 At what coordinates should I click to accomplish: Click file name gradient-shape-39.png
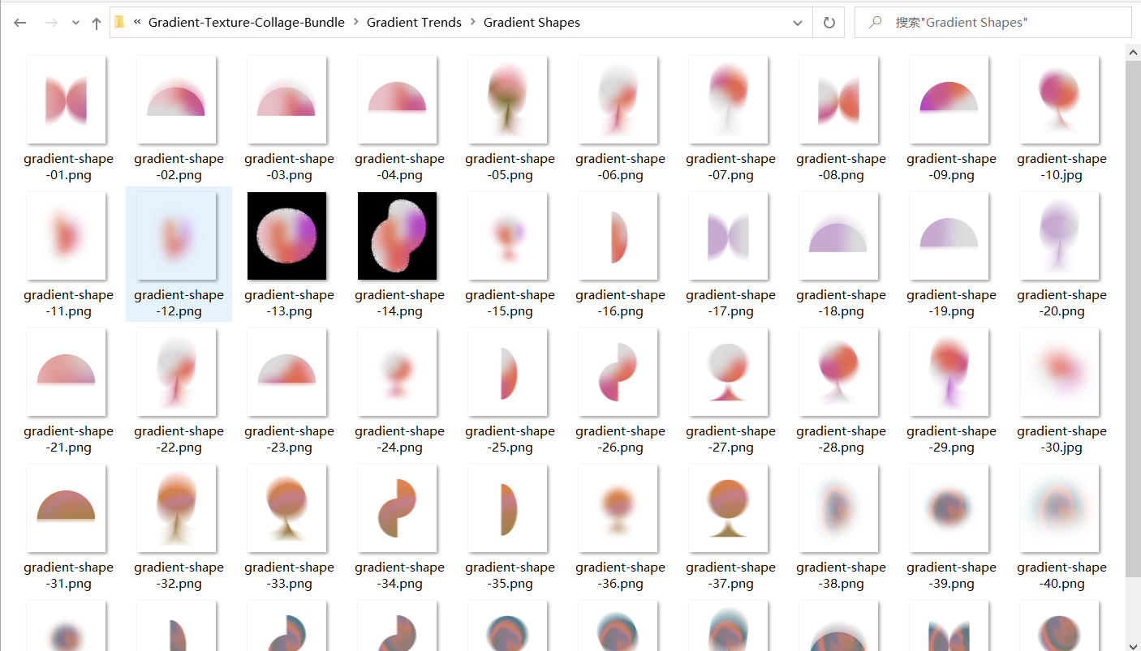(x=951, y=576)
